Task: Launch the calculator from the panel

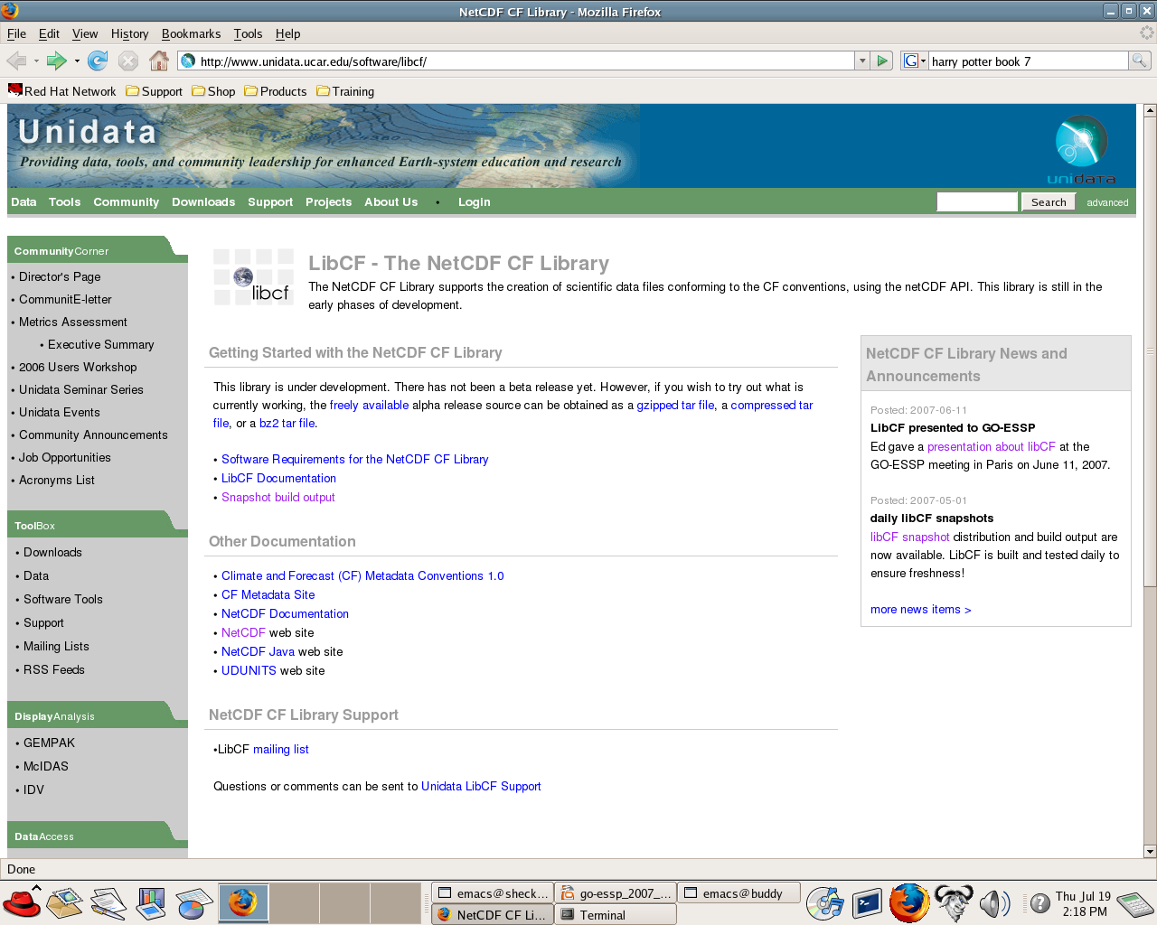Action: click(x=1134, y=903)
